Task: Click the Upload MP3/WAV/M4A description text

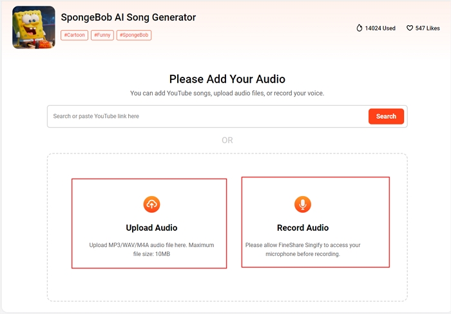Action: (151, 250)
